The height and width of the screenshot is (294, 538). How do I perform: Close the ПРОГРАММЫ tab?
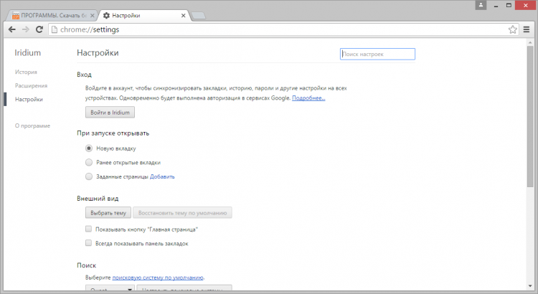(x=92, y=16)
